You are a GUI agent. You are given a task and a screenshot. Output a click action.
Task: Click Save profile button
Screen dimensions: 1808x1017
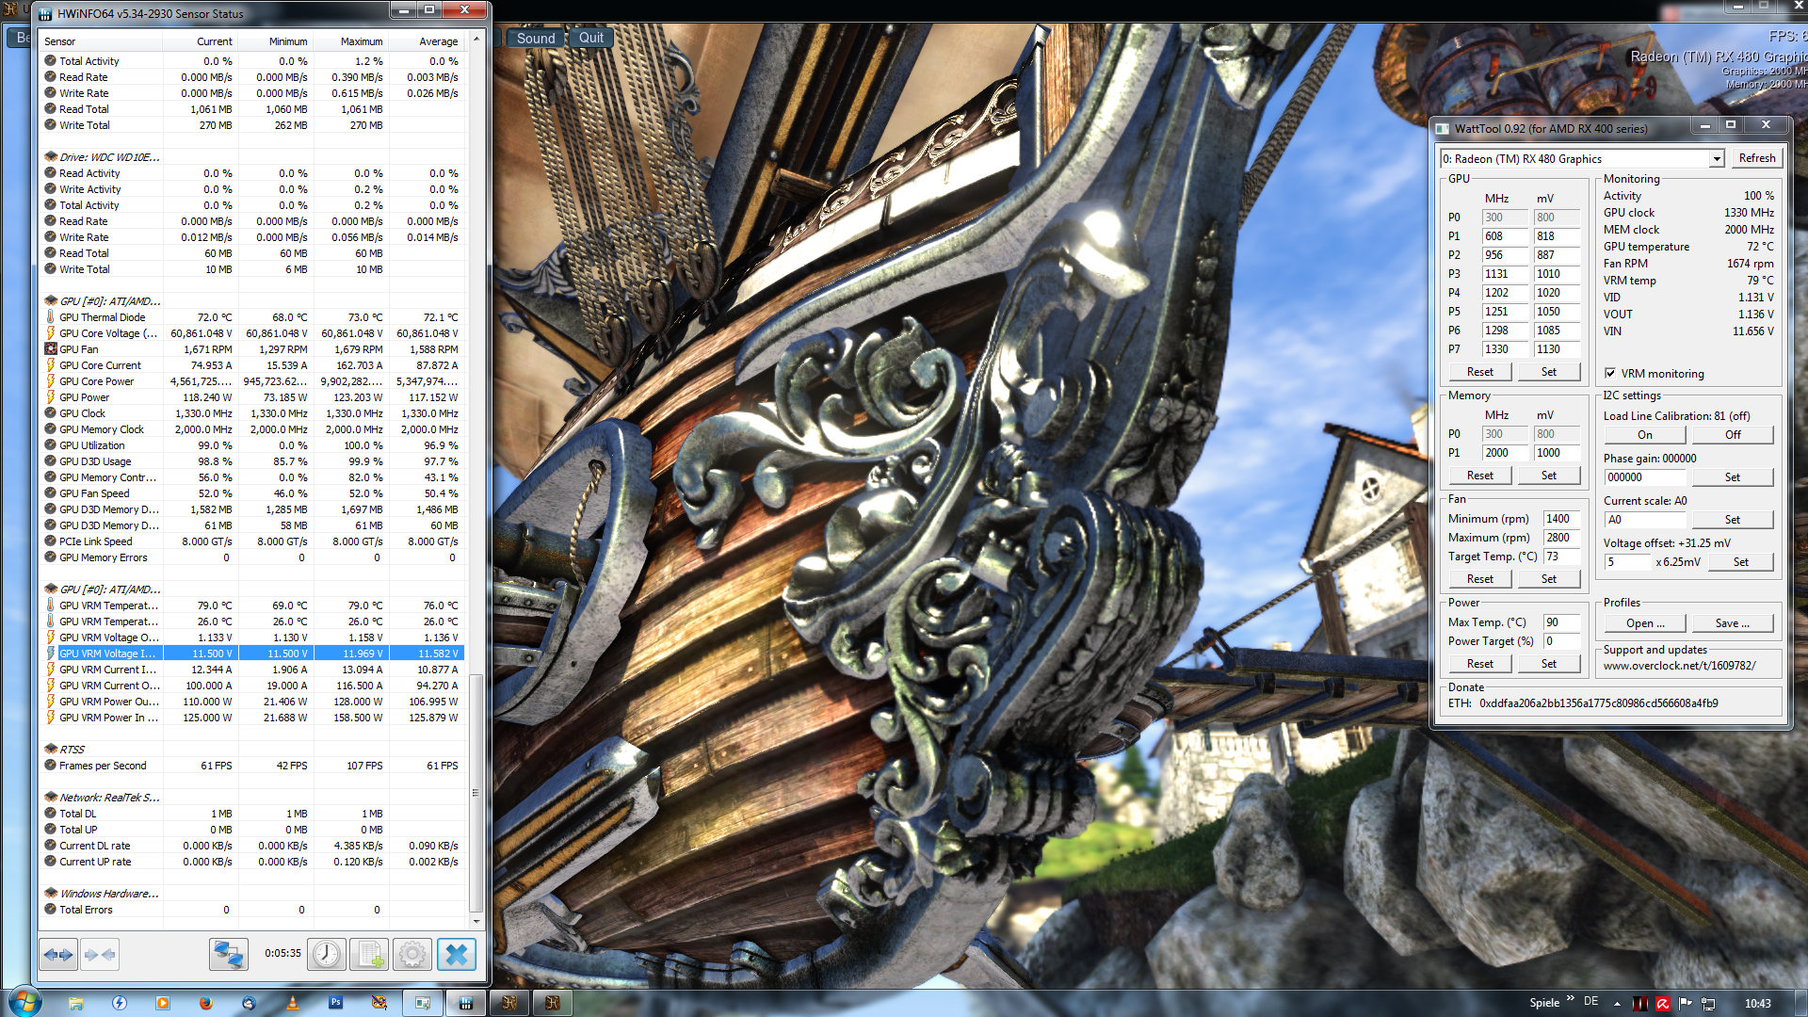[x=1732, y=623]
